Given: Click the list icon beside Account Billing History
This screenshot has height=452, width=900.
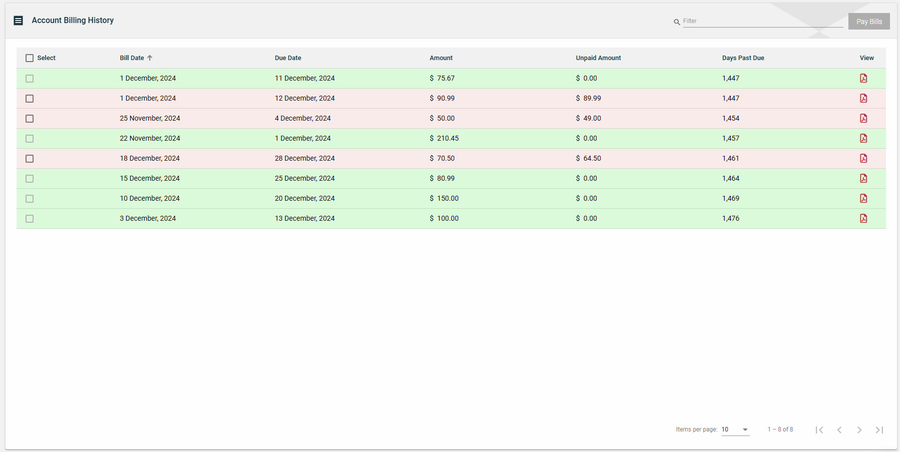Looking at the screenshot, I should tap(18, 20).
